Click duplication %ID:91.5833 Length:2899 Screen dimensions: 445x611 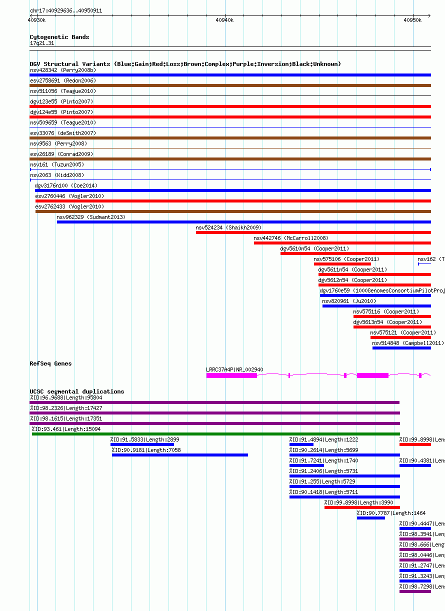click(142, 444)
